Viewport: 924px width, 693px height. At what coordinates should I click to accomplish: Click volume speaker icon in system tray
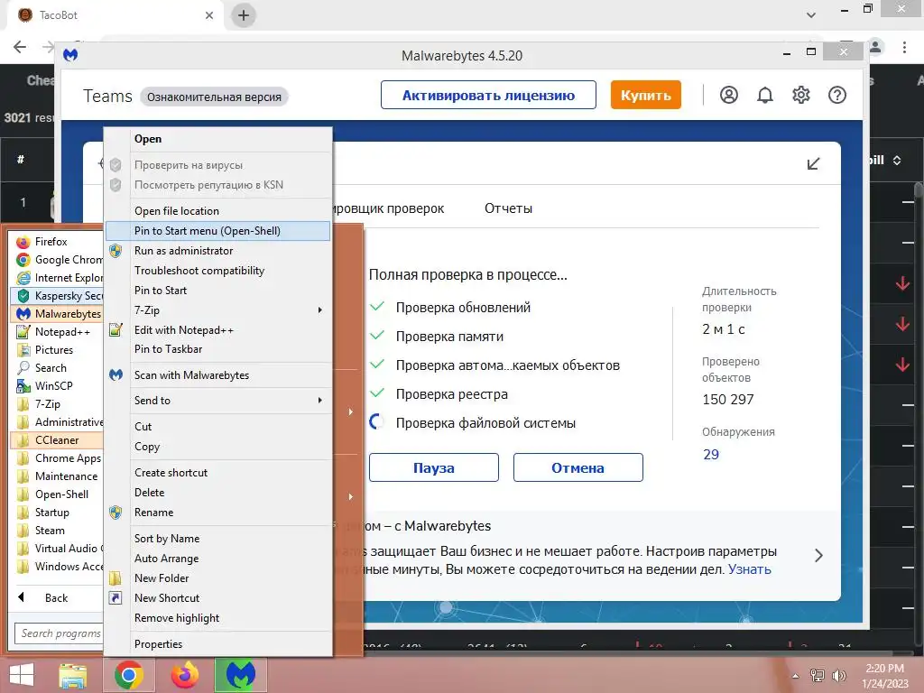coord(838,676)
